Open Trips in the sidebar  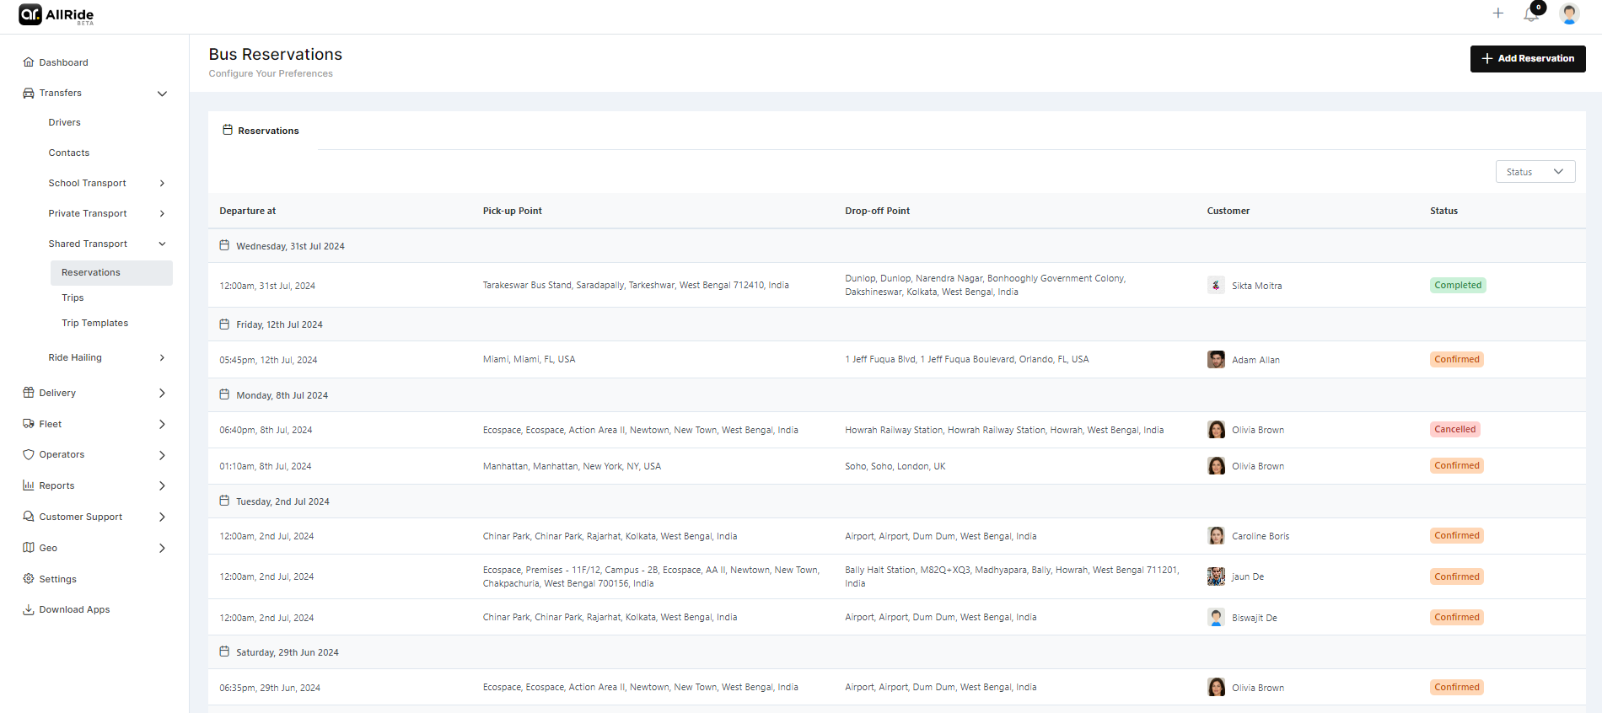click(73, 298)
